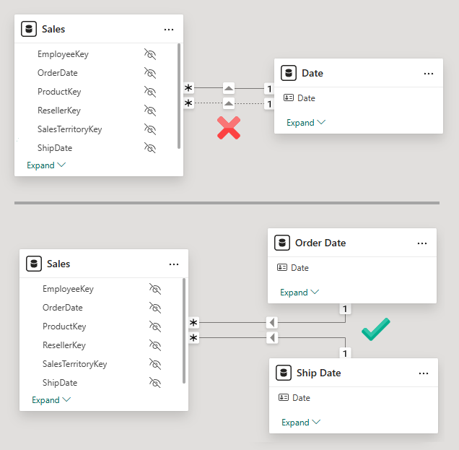
Task: Click the many (*) marker for the Order Date relationship
Action: pos(193,323)
